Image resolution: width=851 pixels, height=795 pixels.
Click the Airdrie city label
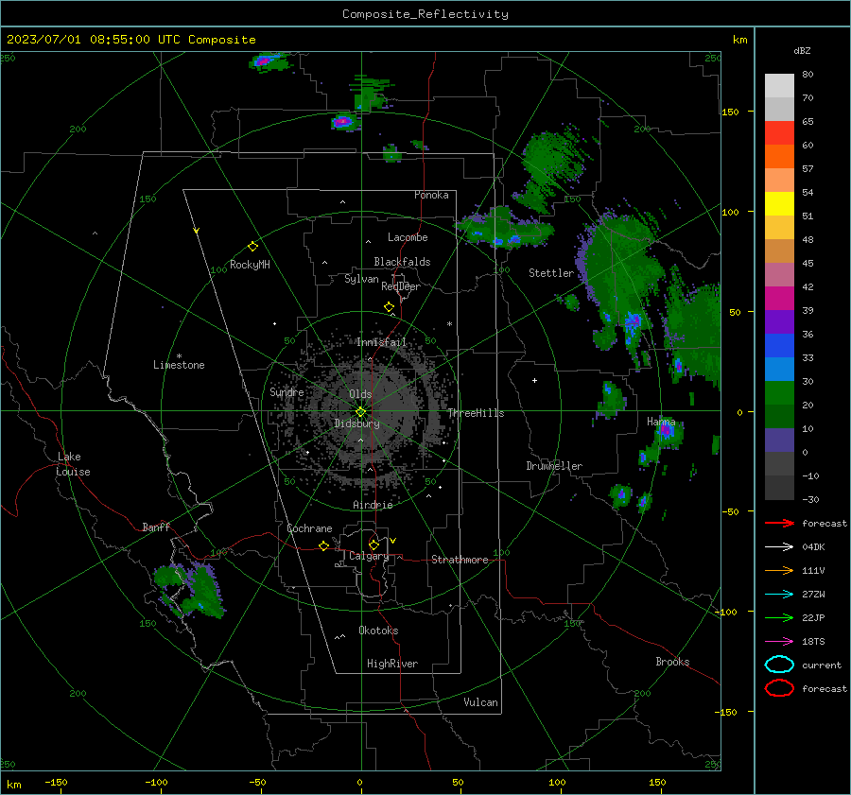click(373, 505)
